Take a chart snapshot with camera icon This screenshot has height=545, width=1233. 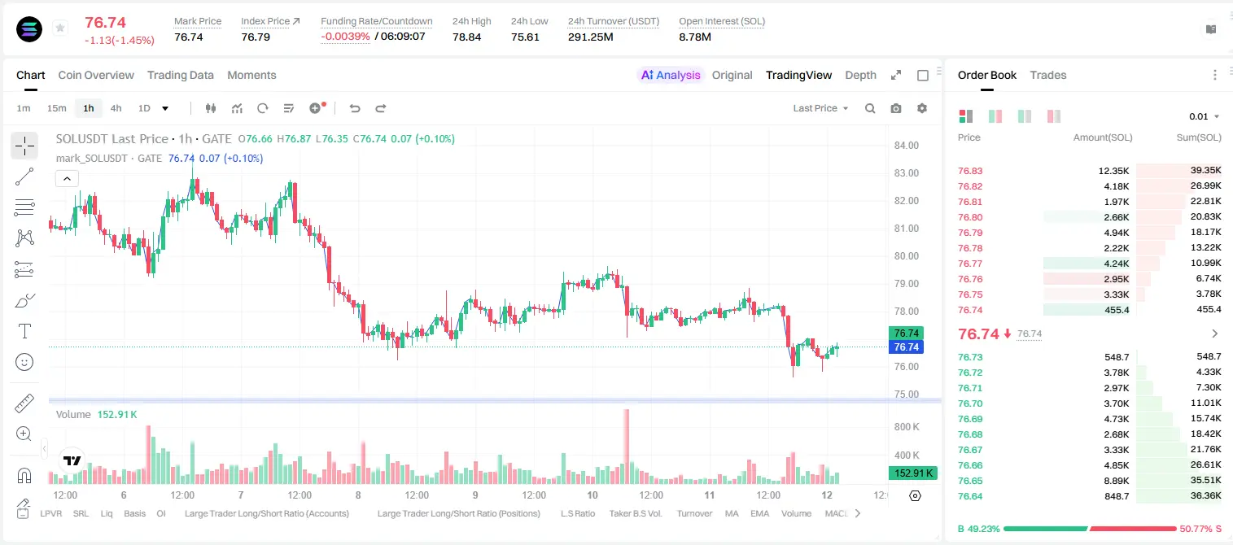(x=896, y=108)
